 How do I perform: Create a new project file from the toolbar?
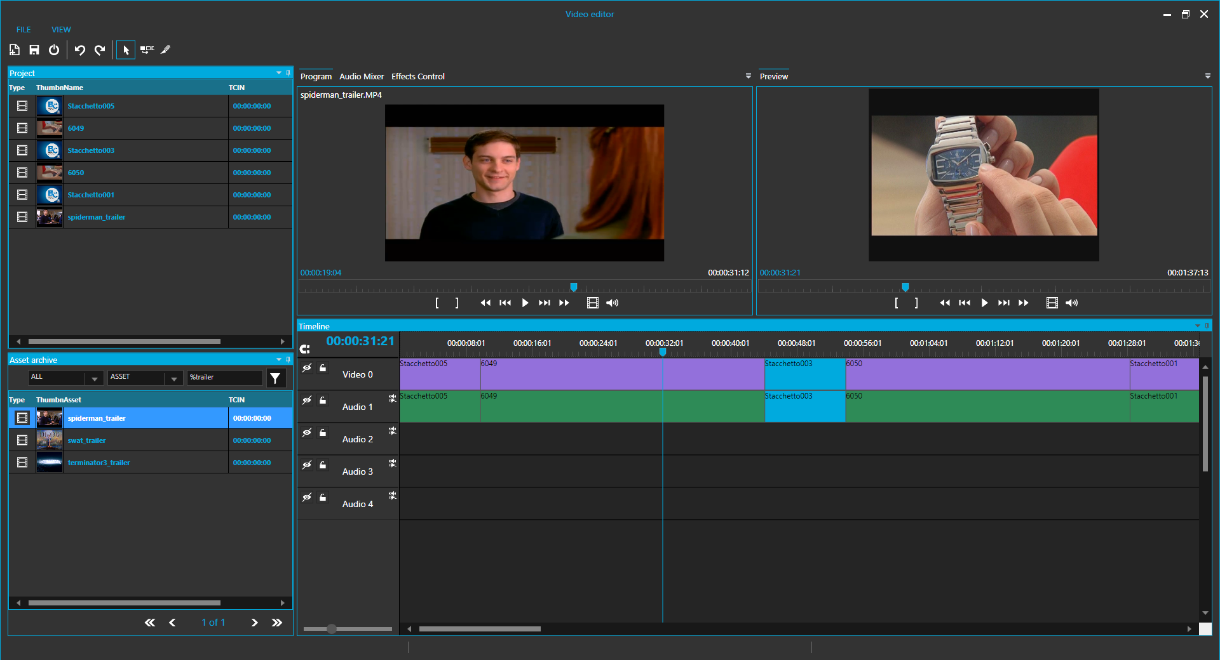coord(15,49)
